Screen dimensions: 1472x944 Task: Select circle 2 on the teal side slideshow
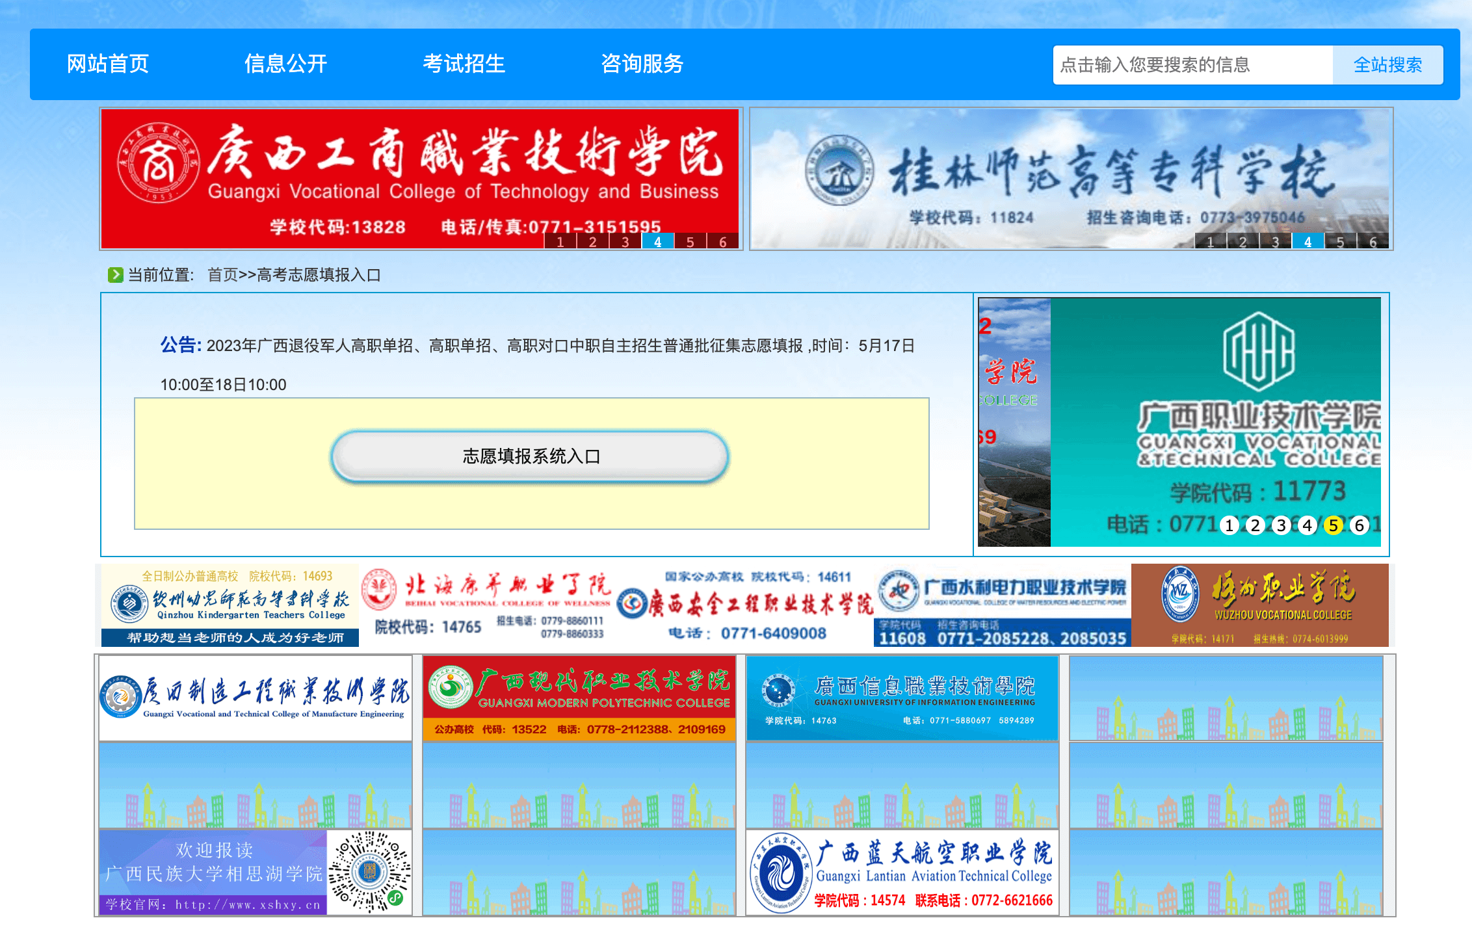[1255, 525]
